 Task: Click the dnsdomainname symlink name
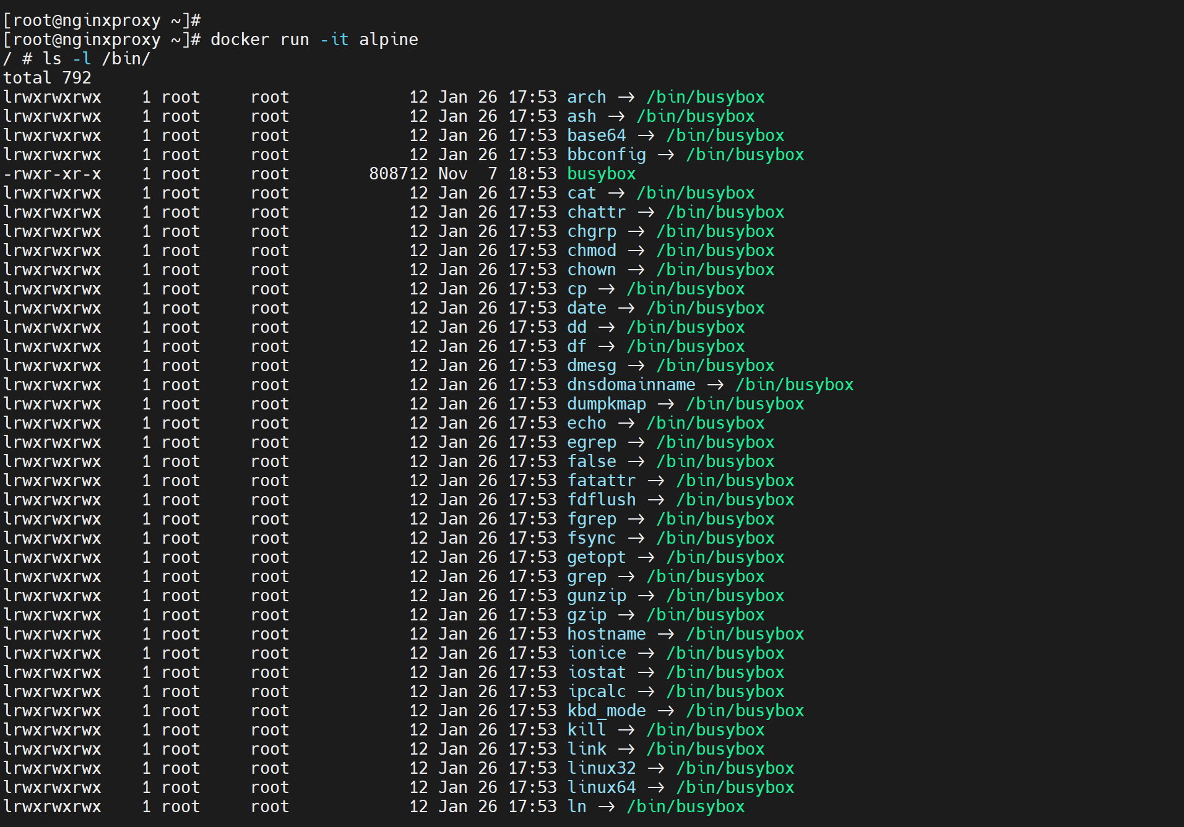(x=631, y=385)
